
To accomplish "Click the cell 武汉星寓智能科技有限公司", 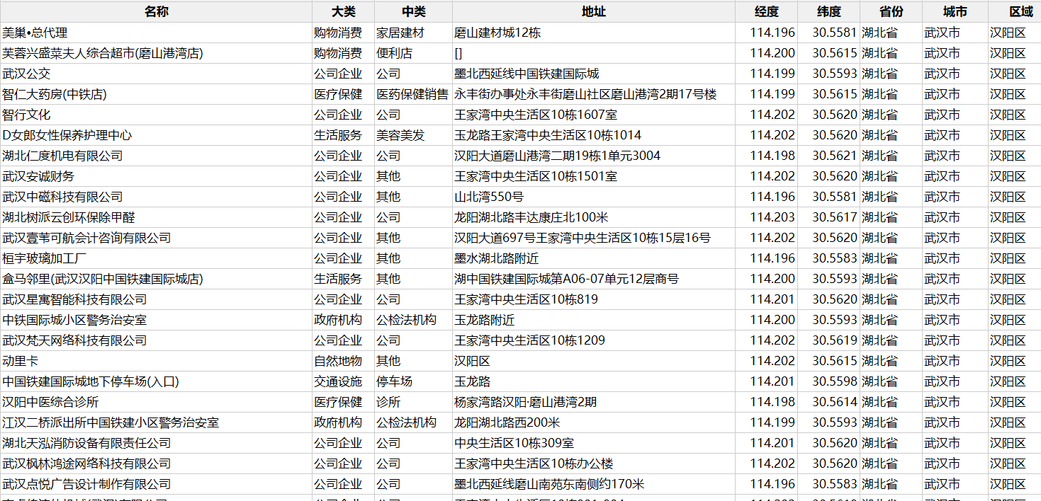I will pos(156,299).
